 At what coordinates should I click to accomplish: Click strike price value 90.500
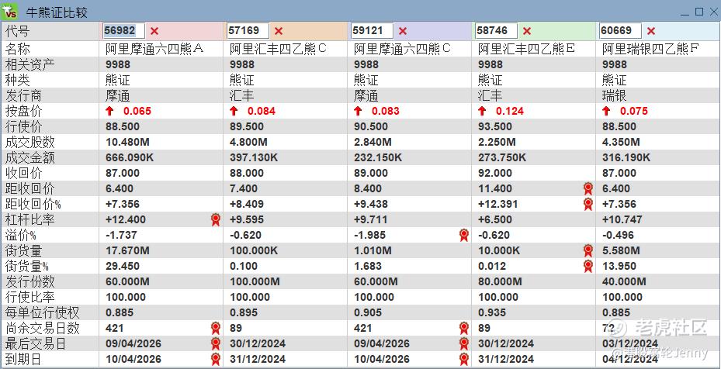[371, 126]
